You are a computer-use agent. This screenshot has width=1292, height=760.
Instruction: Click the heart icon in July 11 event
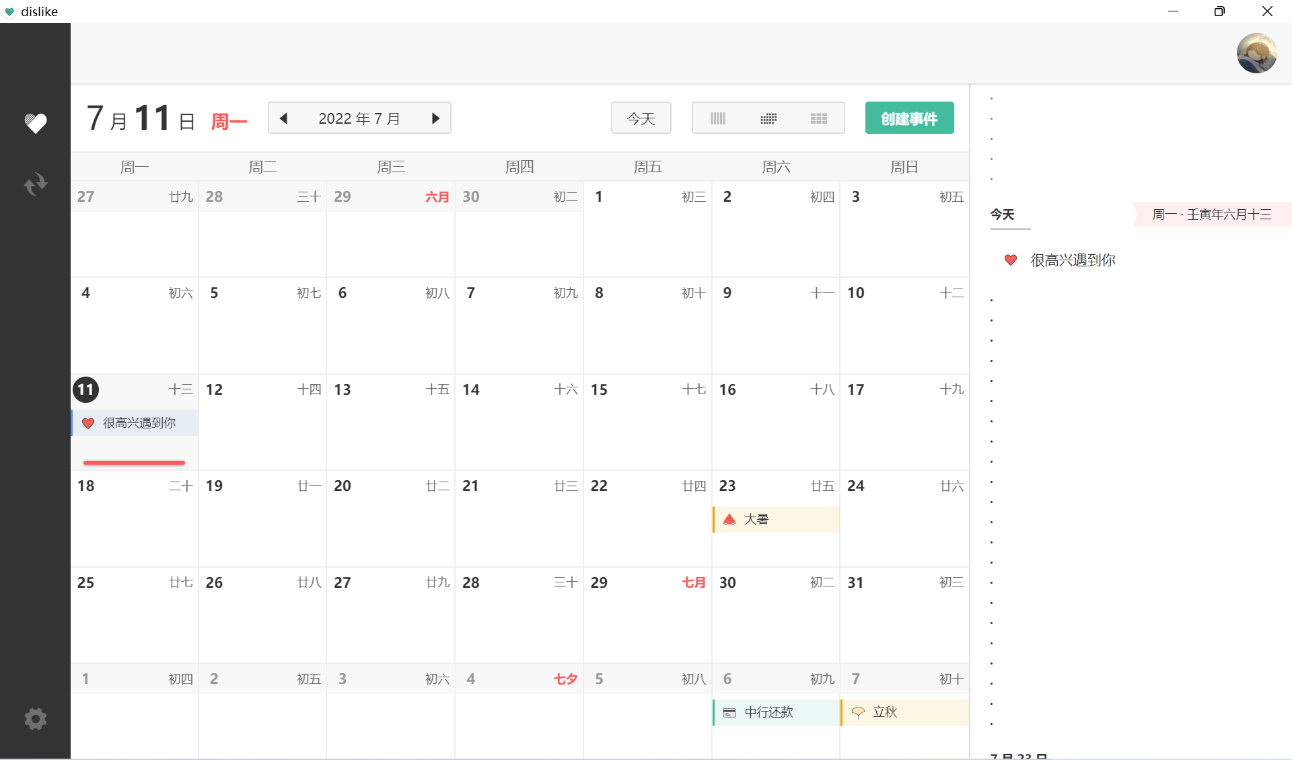(88, 423)
